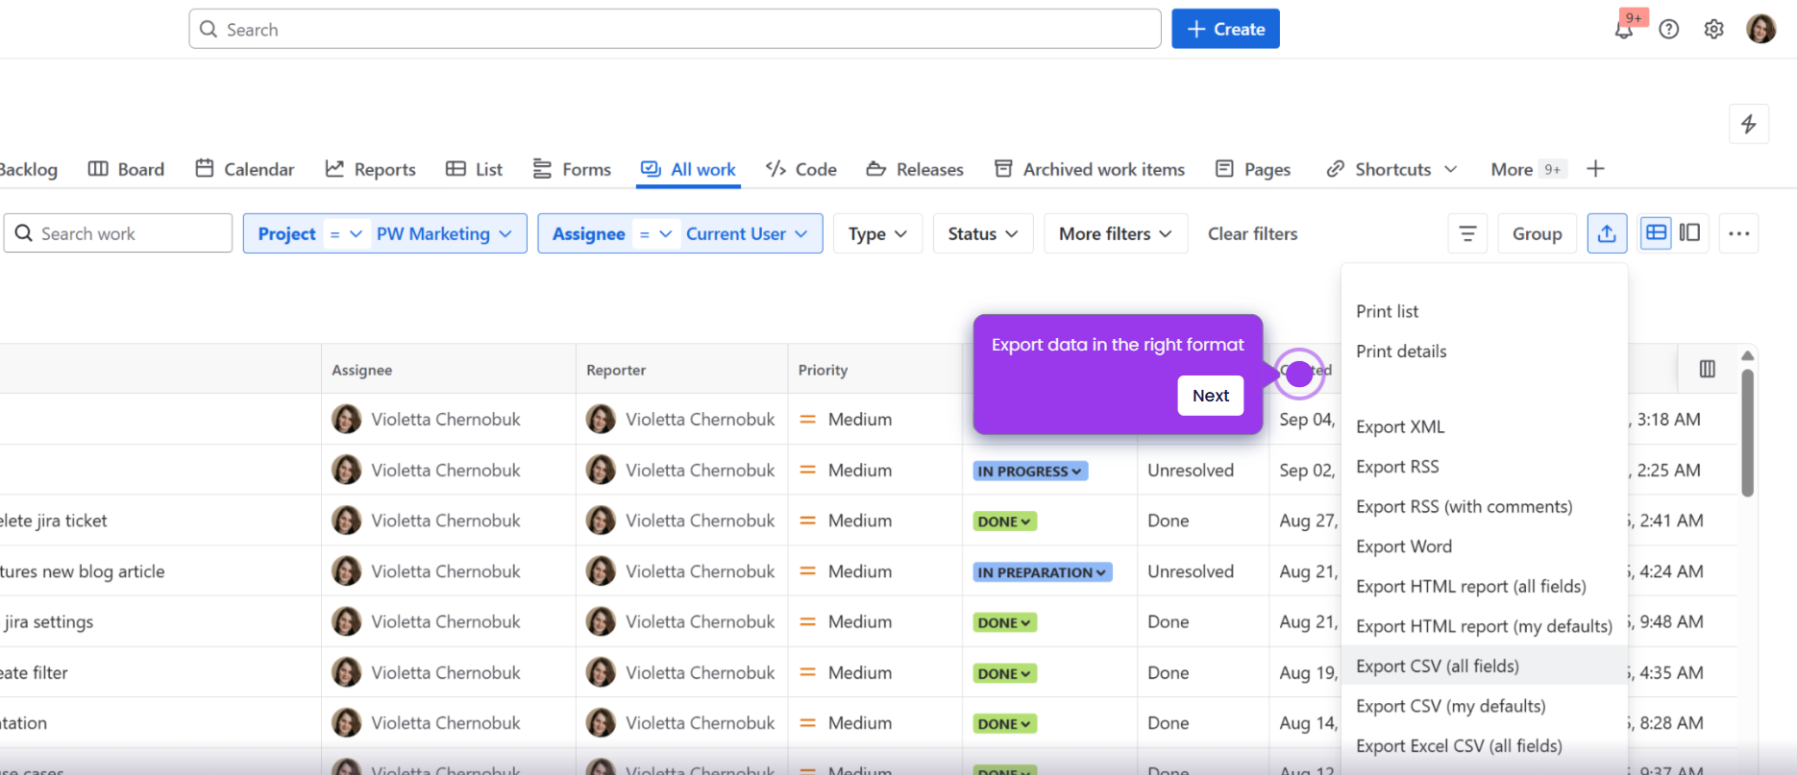Viewport: 1797px width, 775px height.
Task: Click the table vertical scrollbar thumb
Action: click(1747, 432)
